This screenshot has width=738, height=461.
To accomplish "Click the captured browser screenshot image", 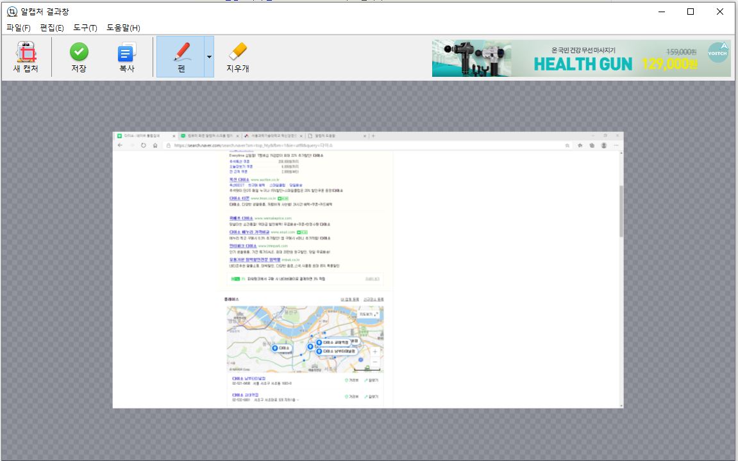I will (x=368, y=270).
